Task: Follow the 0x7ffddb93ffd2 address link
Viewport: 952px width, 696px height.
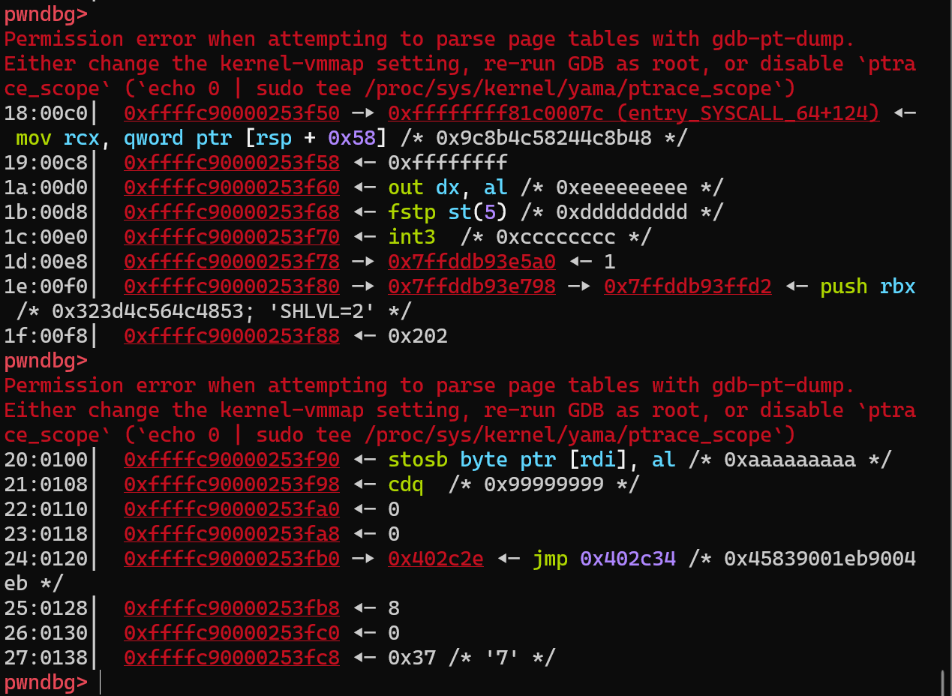Action: click(x=687, y=286)
